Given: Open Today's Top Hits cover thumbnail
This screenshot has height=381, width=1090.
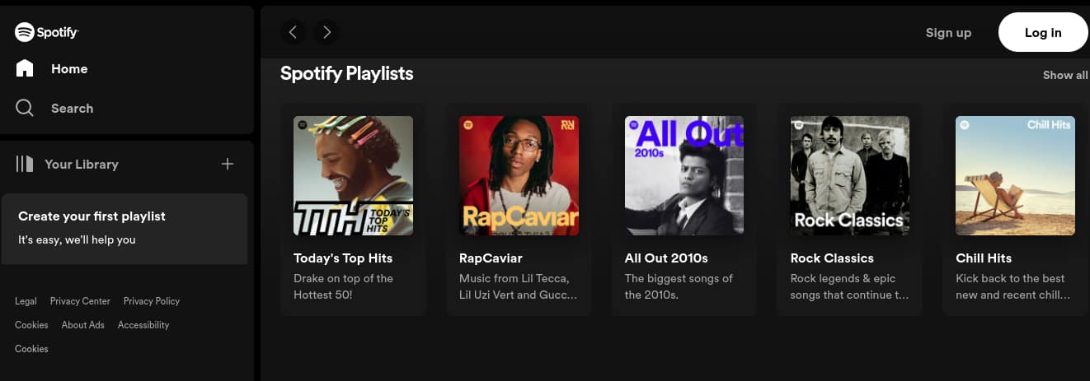Looking at the screenshot, I should coord(353,175).
